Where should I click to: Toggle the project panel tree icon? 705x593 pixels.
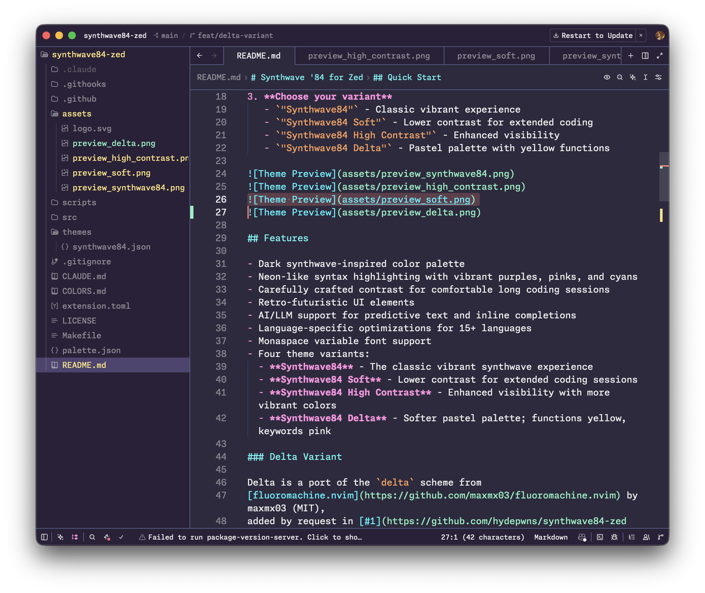(x=75, y=537)
